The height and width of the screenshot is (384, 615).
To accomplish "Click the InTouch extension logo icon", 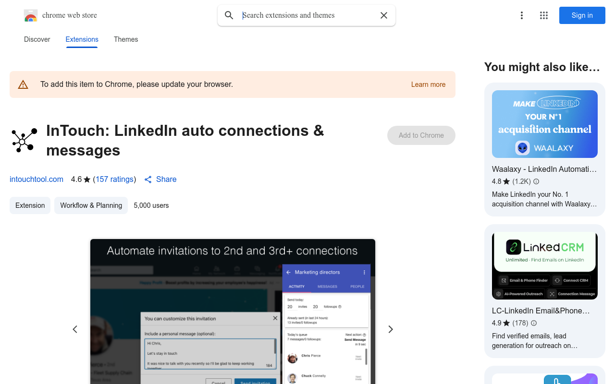I will (24, 140).
